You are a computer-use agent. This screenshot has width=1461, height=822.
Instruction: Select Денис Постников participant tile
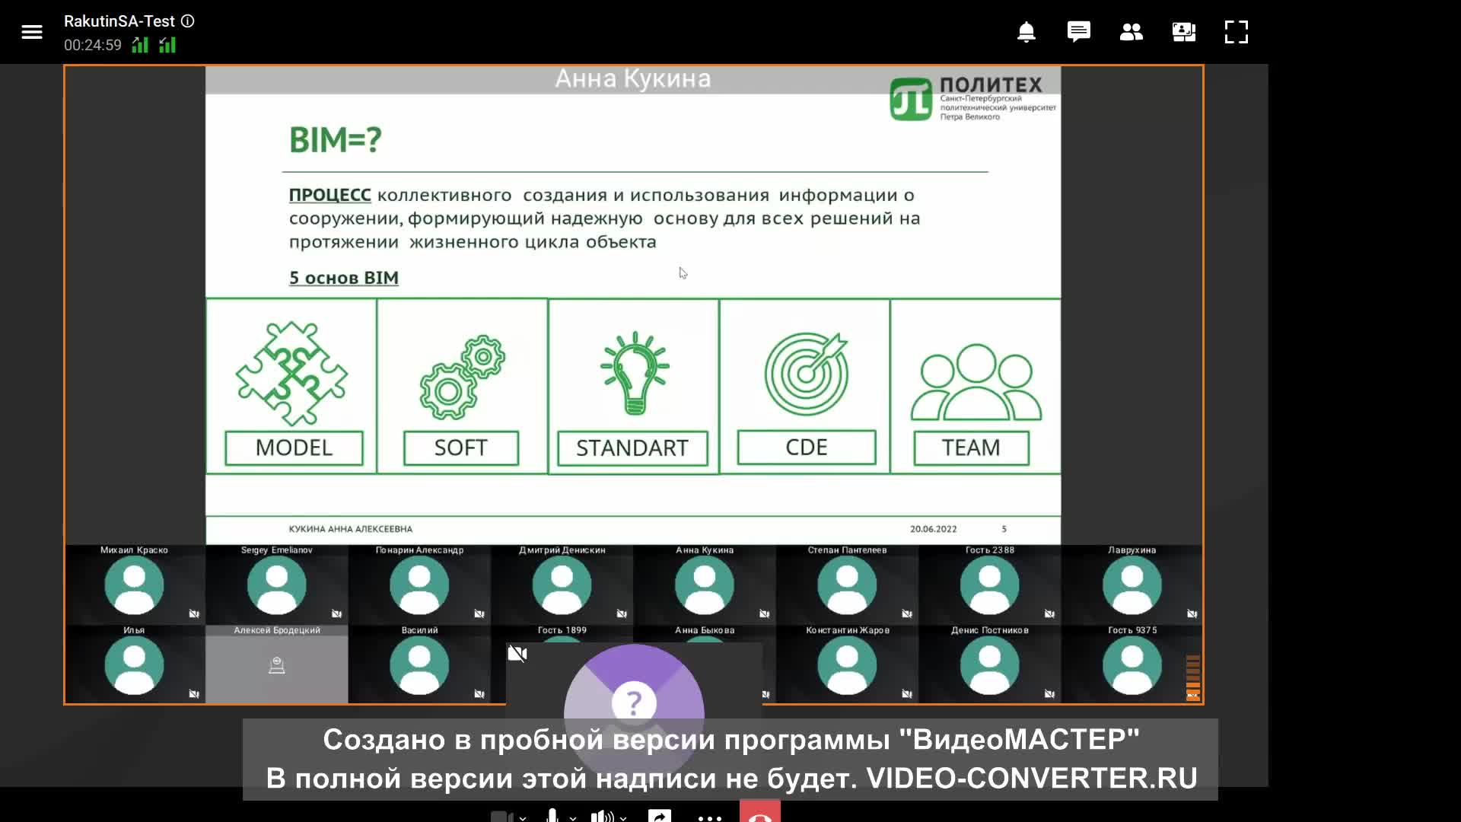click(x=990, y=664)
